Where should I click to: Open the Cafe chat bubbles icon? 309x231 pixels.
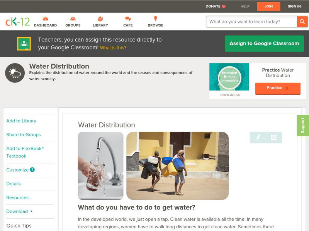point(128,18)
